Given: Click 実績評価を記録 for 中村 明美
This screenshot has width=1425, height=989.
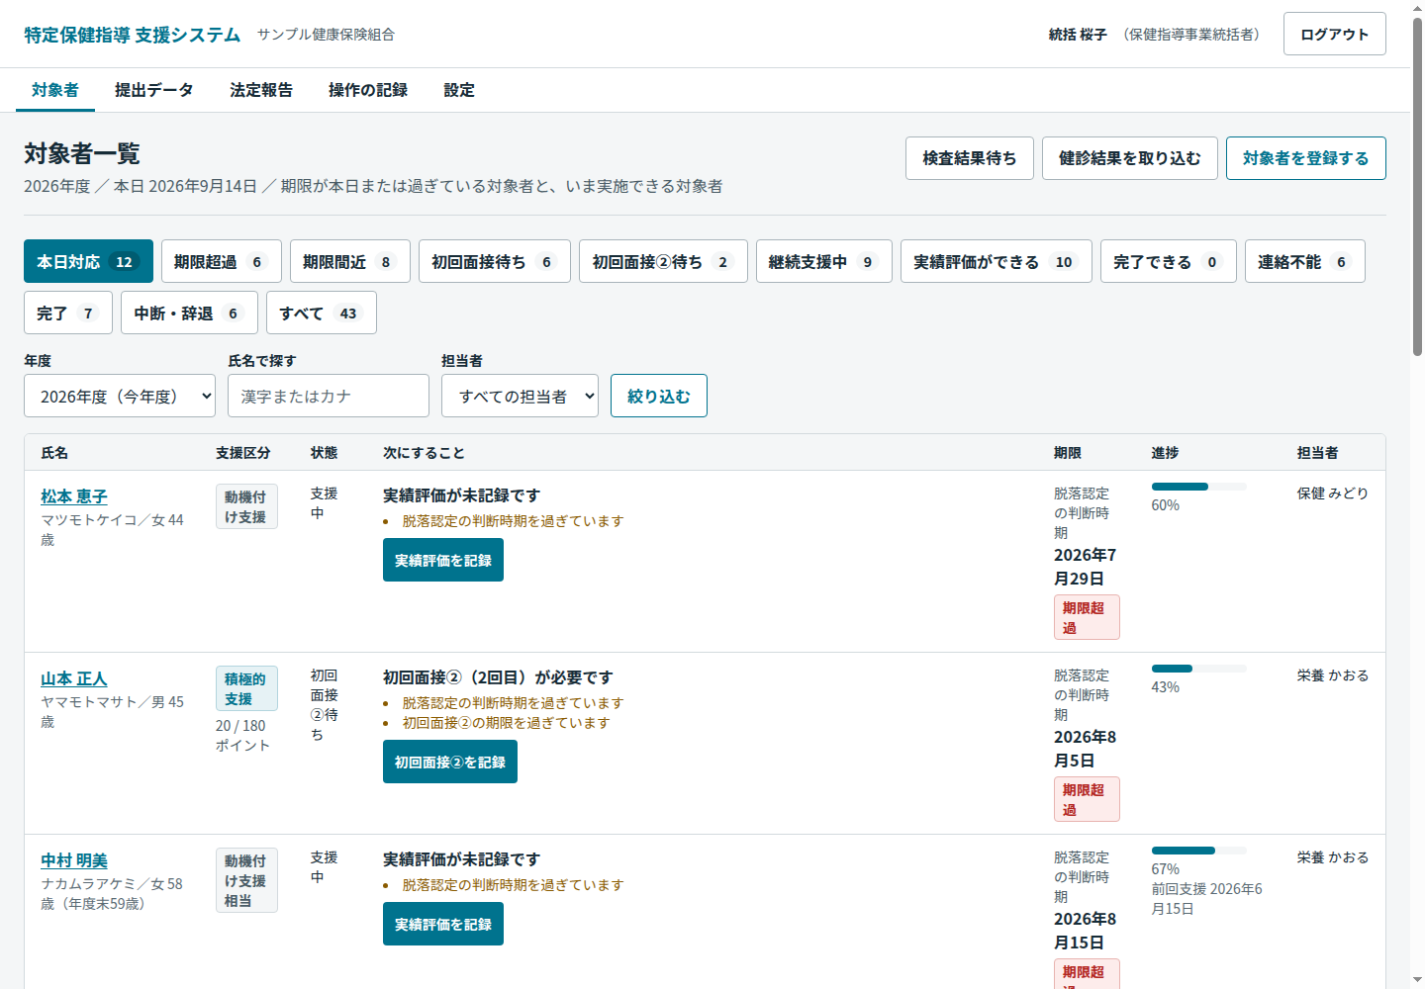Looking at the screenshot, I should pos(443,924).
